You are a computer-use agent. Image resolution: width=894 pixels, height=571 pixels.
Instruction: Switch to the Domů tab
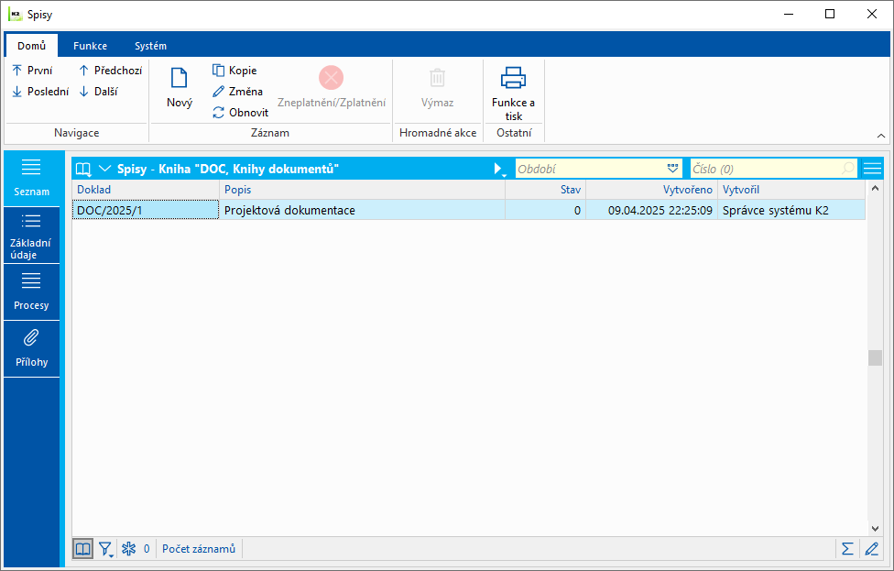click(31, 46)
